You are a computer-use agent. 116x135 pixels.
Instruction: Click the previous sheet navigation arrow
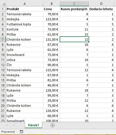coord(7,125)
